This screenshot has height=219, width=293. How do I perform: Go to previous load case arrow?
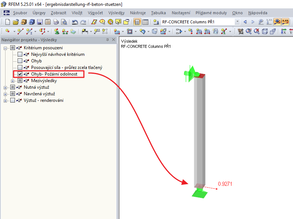click(x=245, y=22)
